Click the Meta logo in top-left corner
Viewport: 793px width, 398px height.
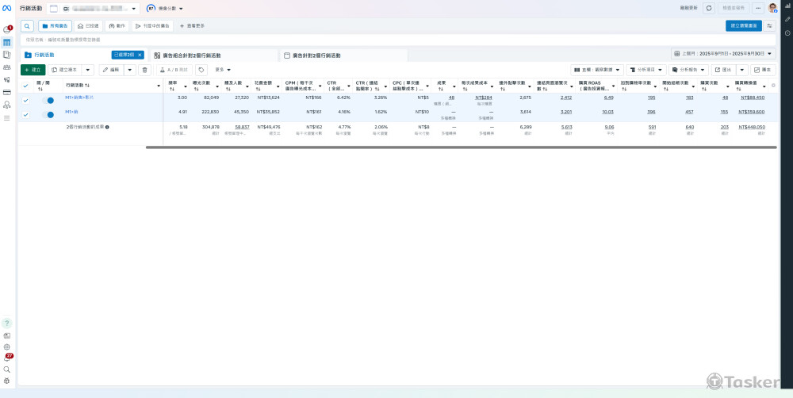(6, 8)
